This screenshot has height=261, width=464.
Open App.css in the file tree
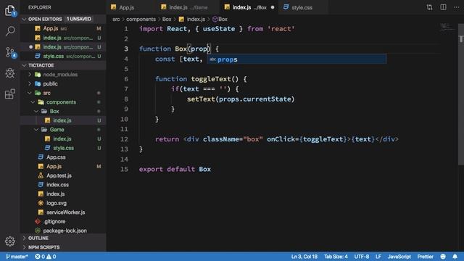tap(63, 157)
